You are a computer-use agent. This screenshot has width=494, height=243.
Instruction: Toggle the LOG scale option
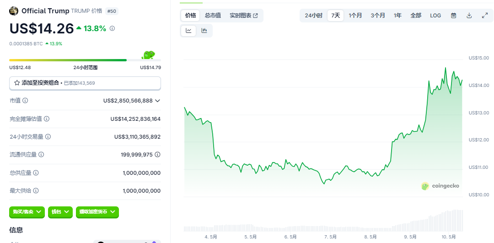435,16
